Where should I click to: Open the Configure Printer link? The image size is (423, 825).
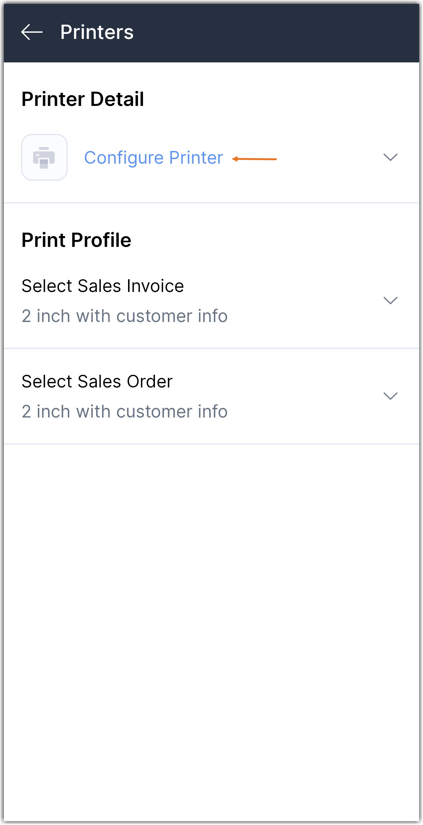tap(153, 158)
